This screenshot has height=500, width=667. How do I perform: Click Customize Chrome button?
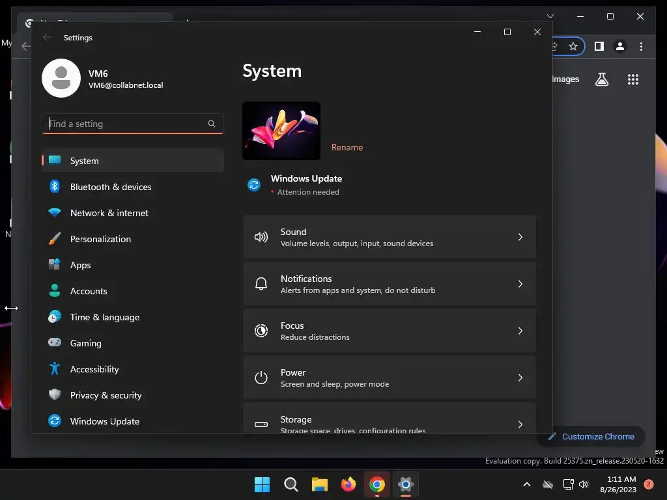(x=591, y=437)
